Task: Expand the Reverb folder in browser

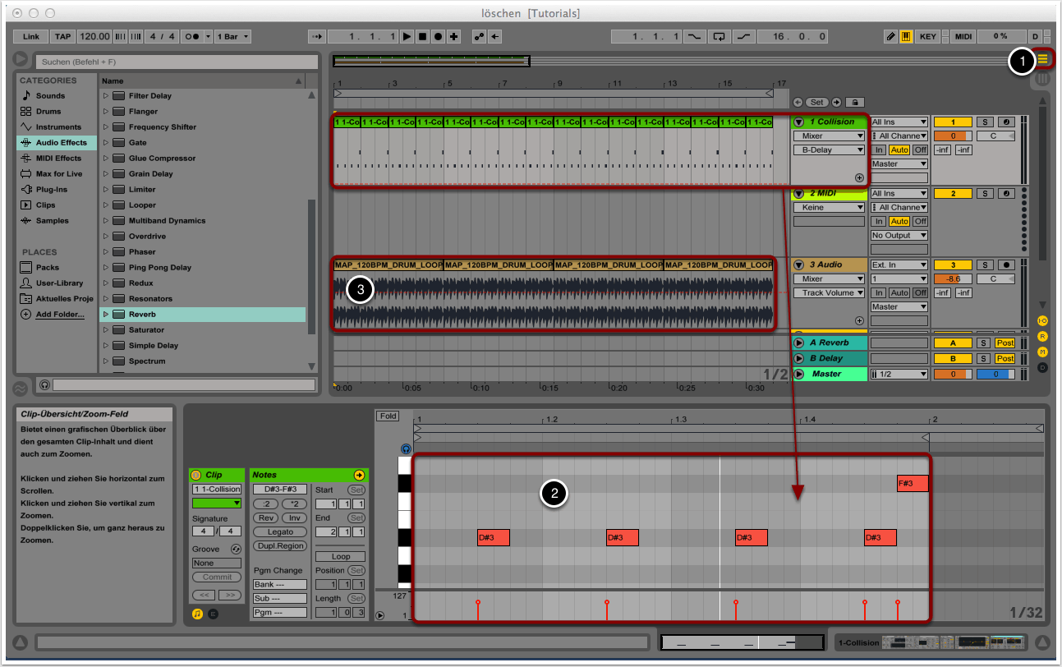Action: pyautogui.click(x=105, y=314)
